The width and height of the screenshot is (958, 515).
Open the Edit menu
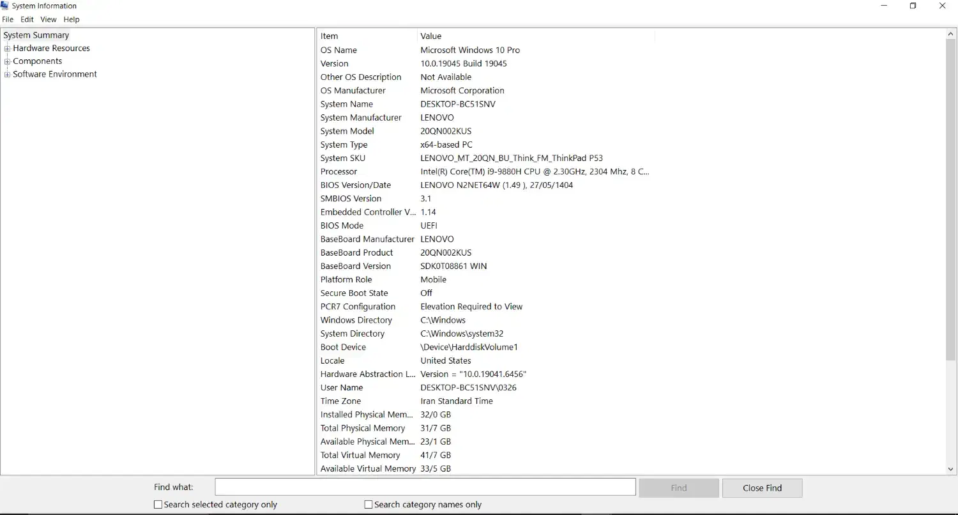point(27,20)
